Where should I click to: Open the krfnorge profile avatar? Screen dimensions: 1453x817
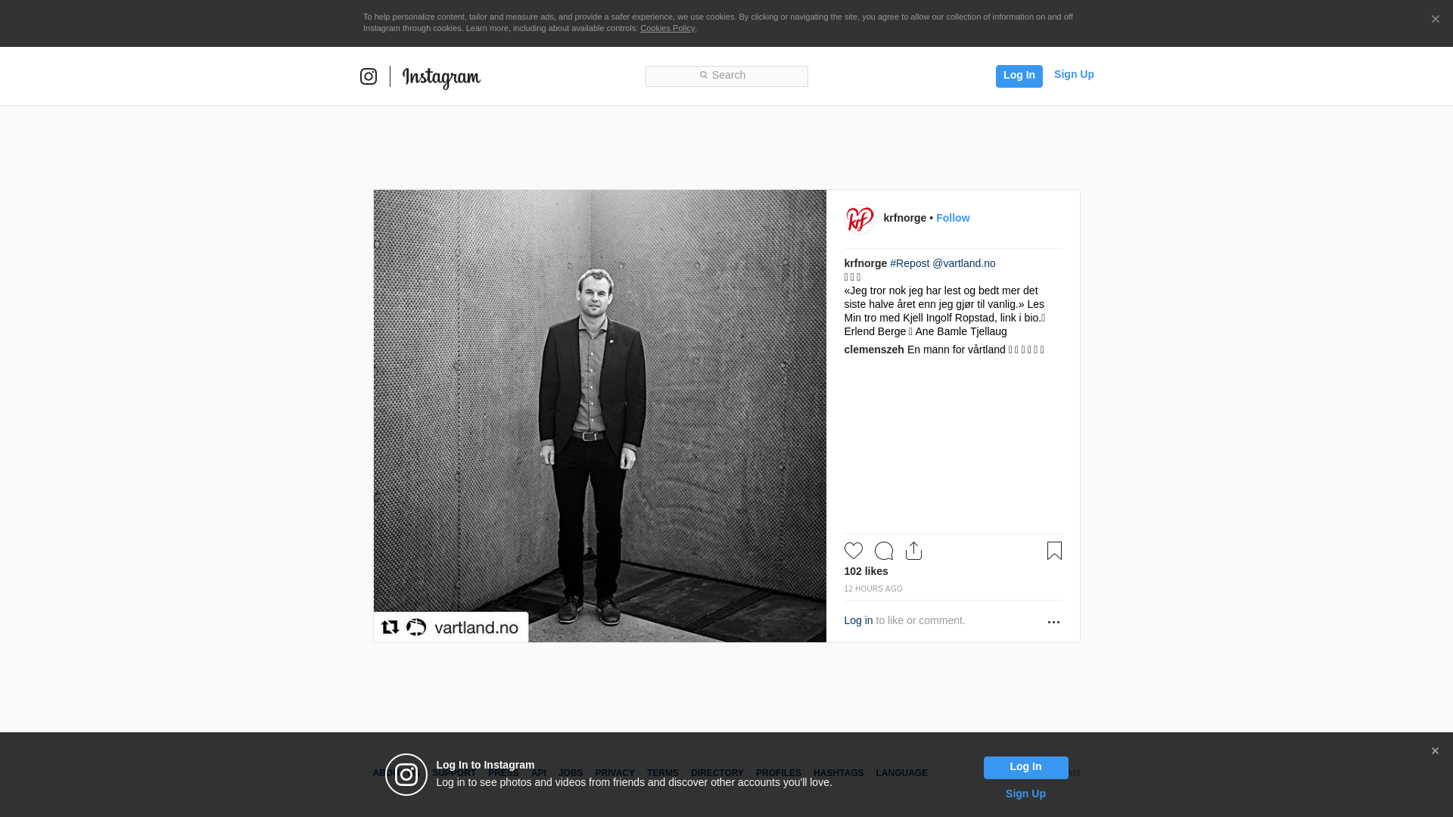[860, 219]
